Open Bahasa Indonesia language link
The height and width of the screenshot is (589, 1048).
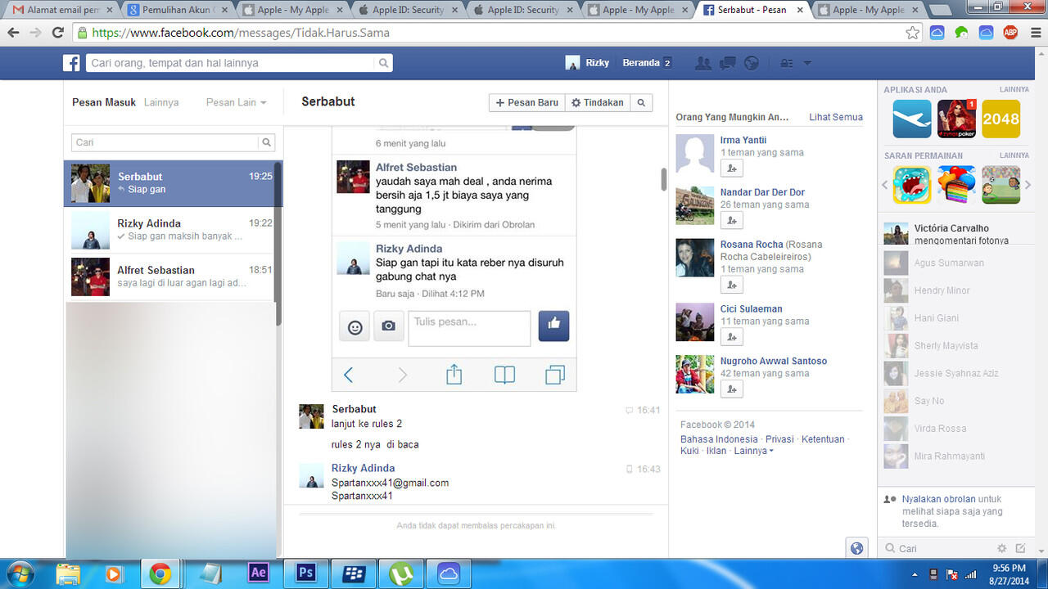(x=719, y=439)
